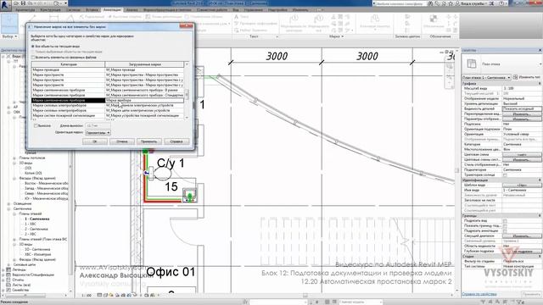
Task: Select 'All objects in current view' radio button
Action: pos(33,47)
